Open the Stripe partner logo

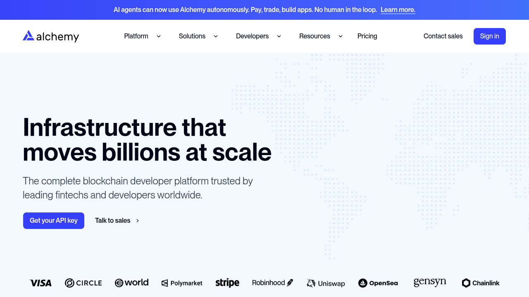tap(227, 283)
